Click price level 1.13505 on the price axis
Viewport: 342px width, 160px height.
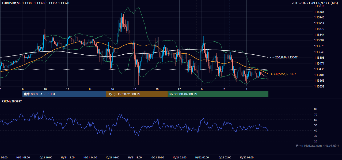tap(319, 58)
